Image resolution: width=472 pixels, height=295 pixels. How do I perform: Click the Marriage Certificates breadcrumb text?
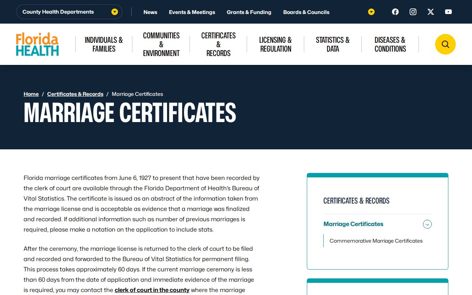[137, 94]
